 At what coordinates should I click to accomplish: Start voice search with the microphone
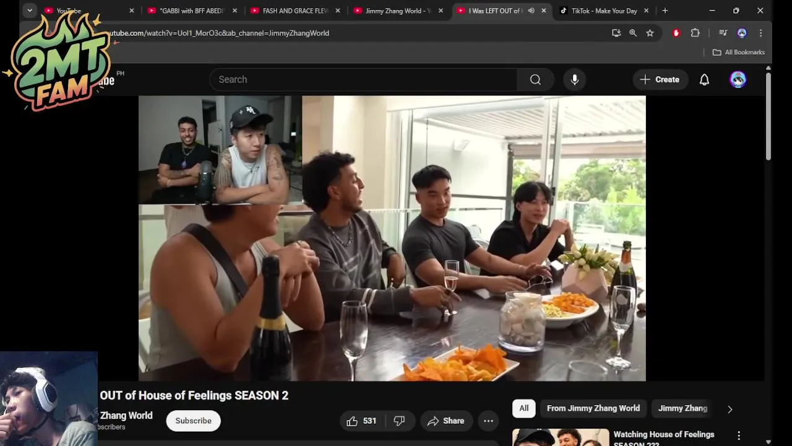575,79
